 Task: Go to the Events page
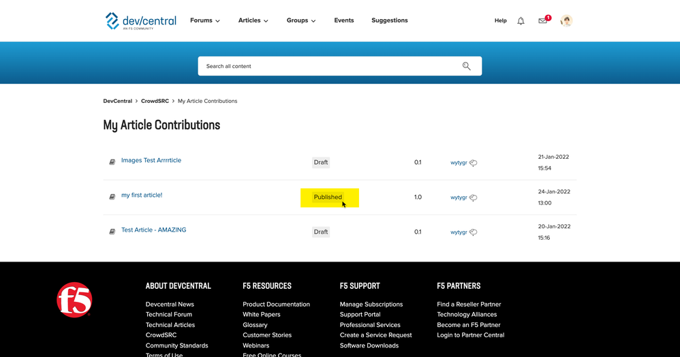point(344,20)
